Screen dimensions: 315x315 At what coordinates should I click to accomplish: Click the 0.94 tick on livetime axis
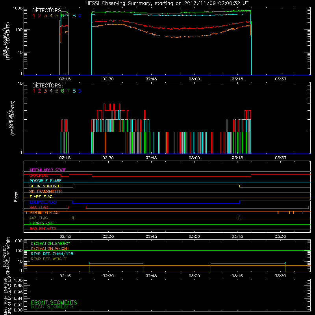tap(18, 298)
